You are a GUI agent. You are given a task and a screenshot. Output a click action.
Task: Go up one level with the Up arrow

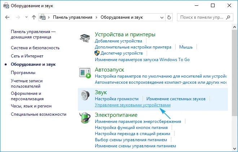[x=34, y=17]
